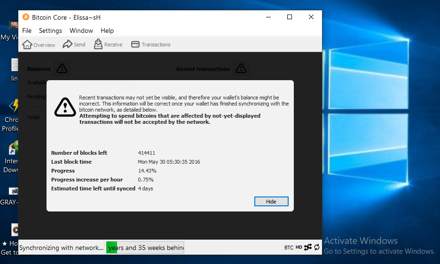The image size is (440, 264).
Task: Select the estimated time '4 days'
Action: [x=145, y=189]
